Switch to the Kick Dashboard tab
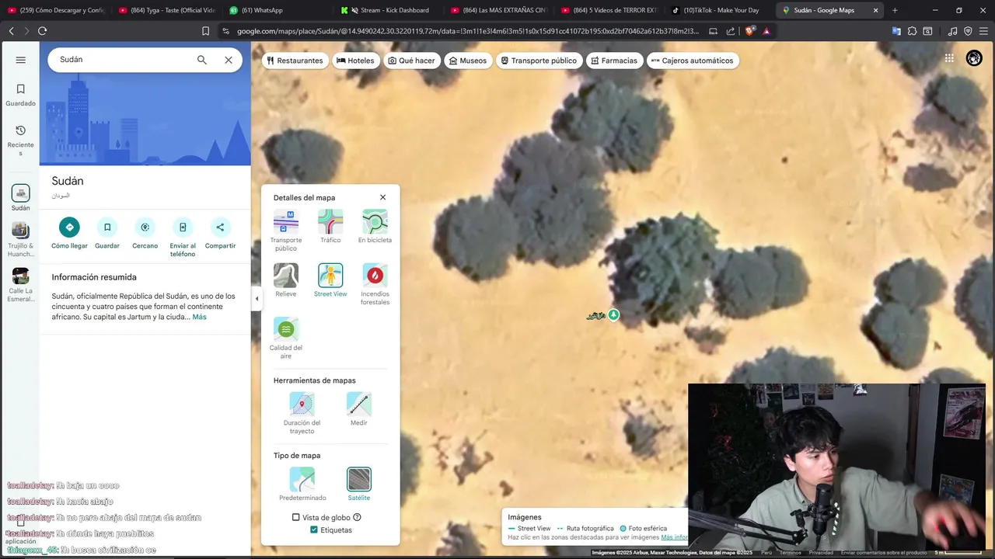Screen dimensions: 995x559 click(389, 10)
